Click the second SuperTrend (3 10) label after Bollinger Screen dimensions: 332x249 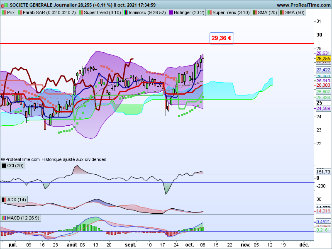click(229, 12)
